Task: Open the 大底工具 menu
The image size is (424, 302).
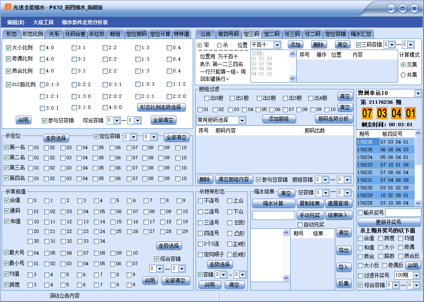Action: tap(43, 22)
